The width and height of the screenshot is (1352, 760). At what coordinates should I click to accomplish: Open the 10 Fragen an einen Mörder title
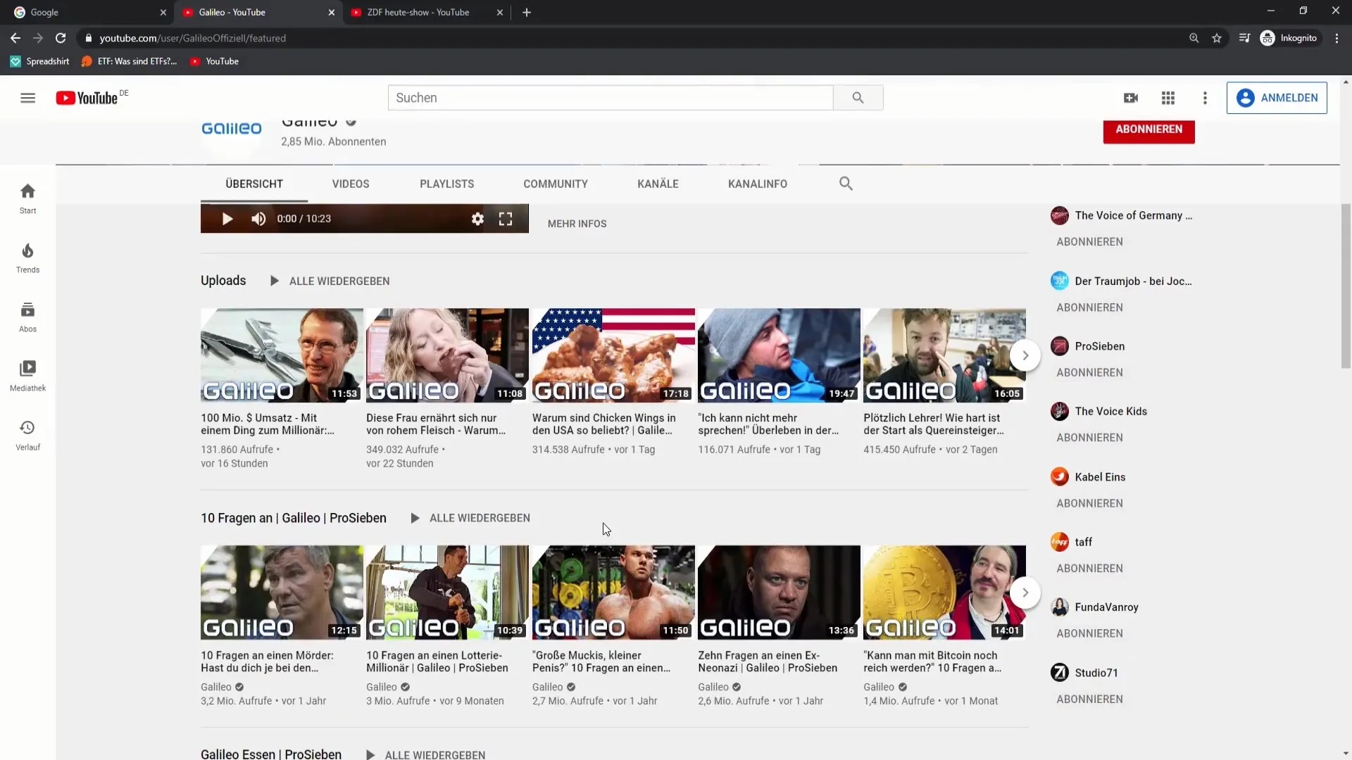click(x=267, y=661)
